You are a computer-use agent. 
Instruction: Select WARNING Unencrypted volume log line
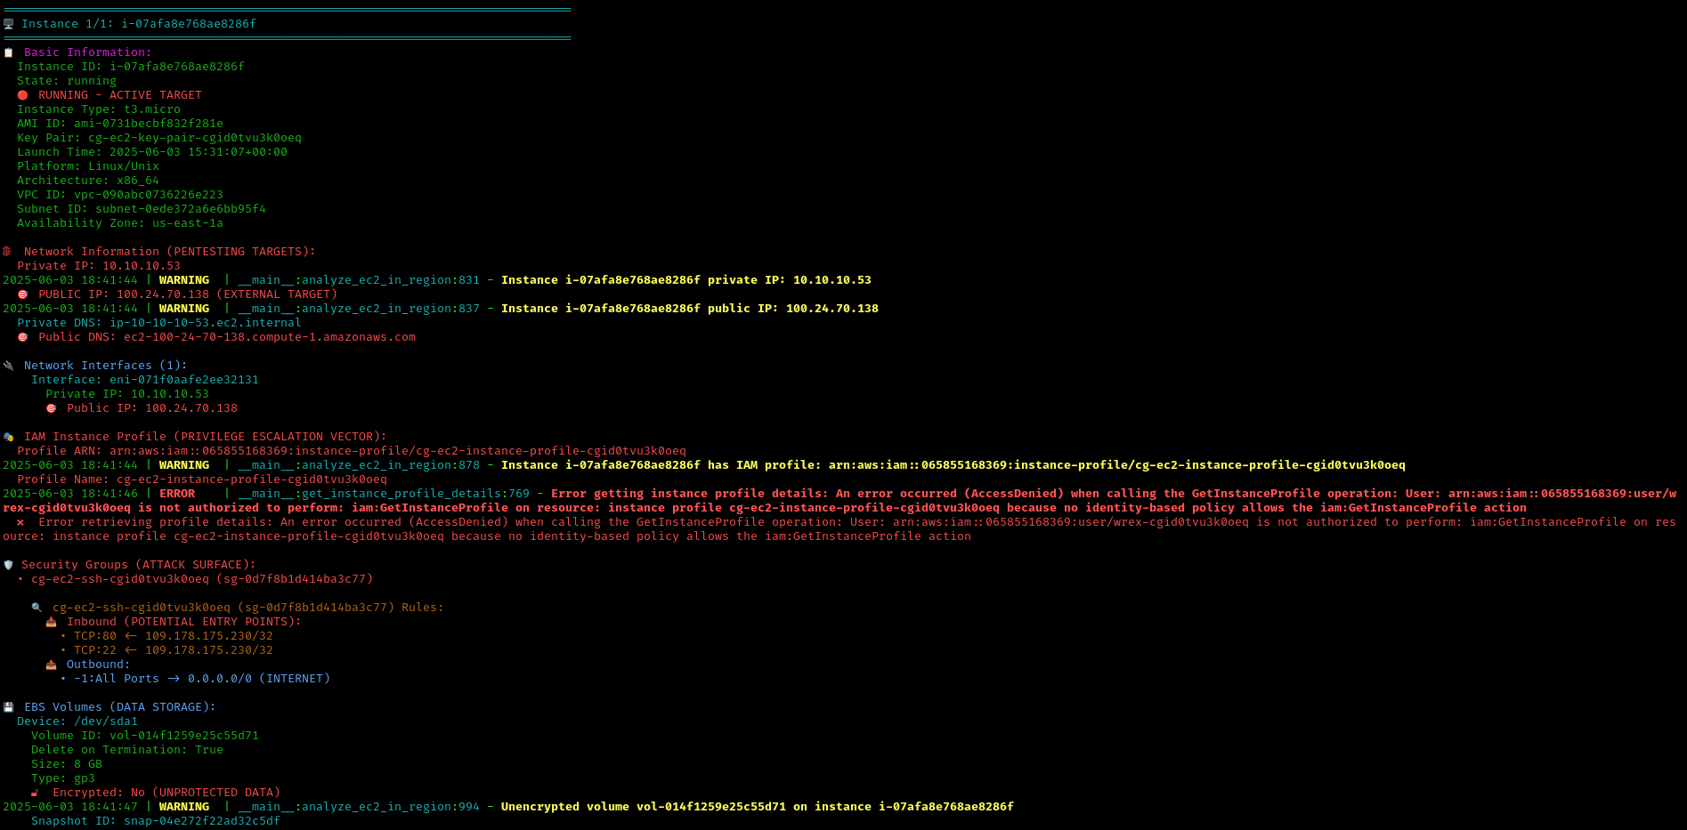(x=508, y=807)
